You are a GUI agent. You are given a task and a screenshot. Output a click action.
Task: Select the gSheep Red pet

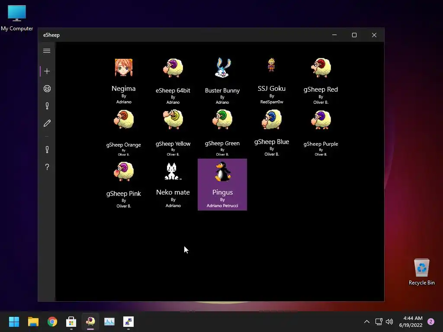point(321,81)
